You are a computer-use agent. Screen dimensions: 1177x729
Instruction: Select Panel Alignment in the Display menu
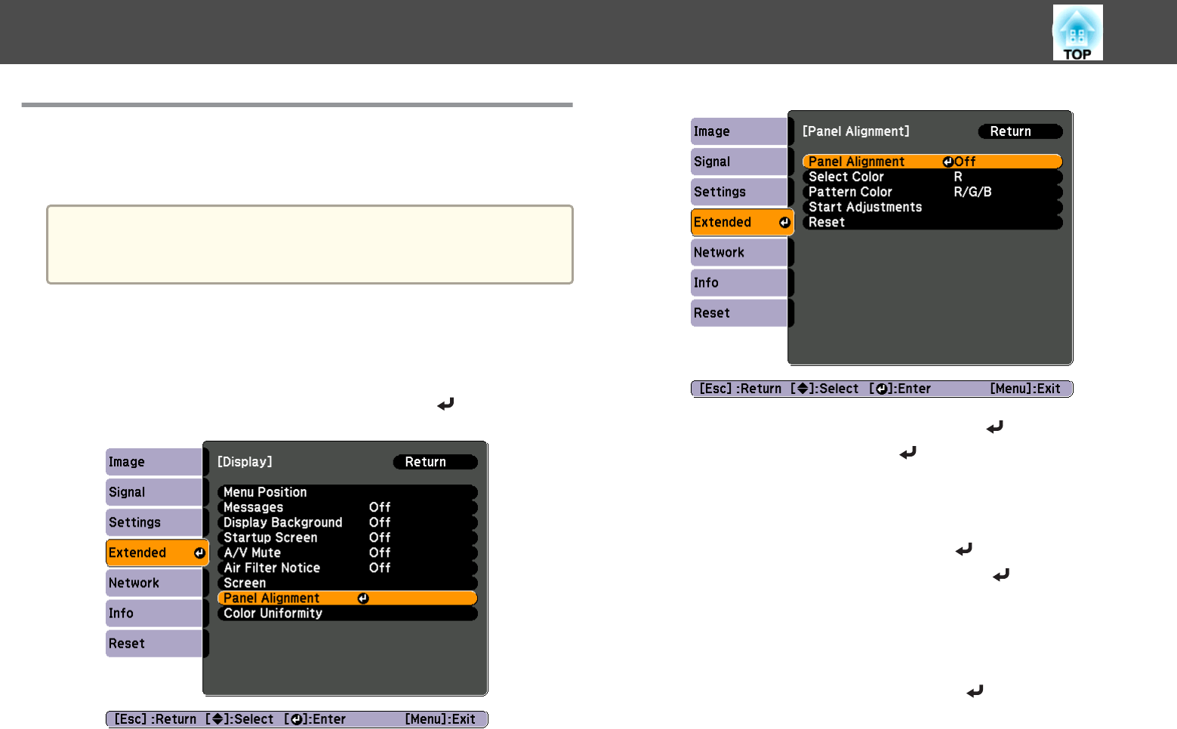(x=347, y=598)
